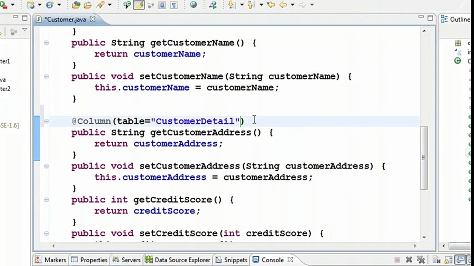Collapse setCustomerName method fold marker

click(x=46, y=76)
